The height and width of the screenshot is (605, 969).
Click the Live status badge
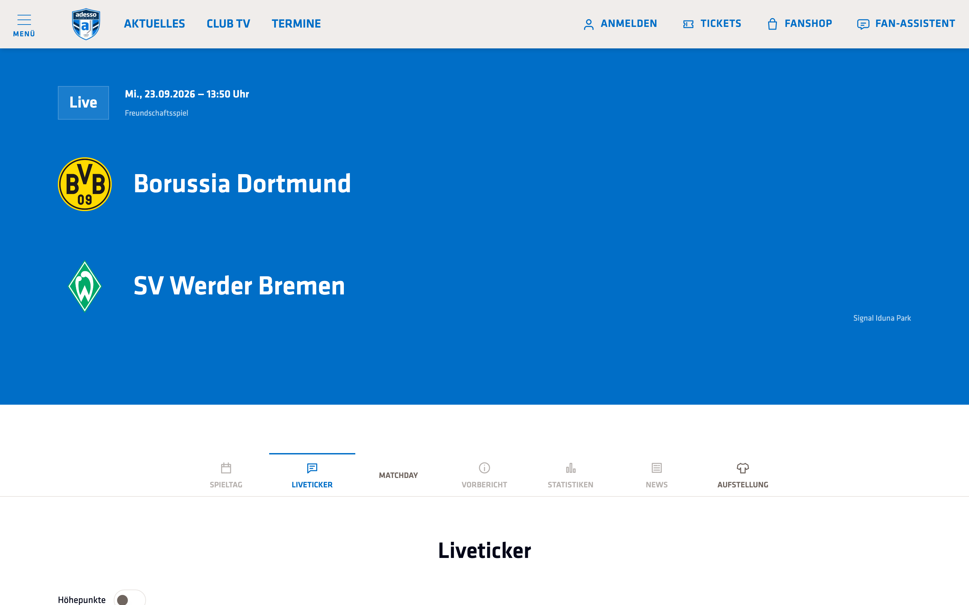(x=83, y=103)
